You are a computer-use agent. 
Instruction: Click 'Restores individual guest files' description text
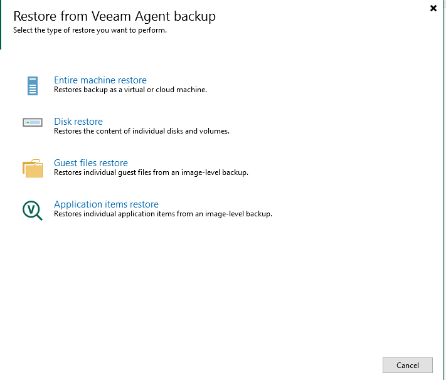pos(151,172)
